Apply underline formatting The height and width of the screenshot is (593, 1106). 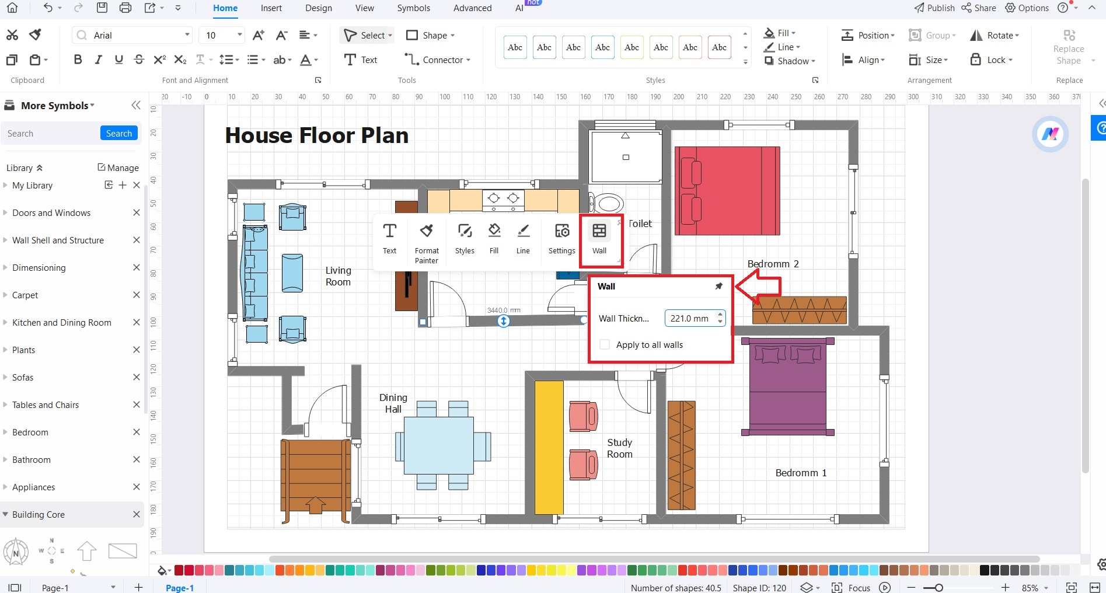(119, 60)
